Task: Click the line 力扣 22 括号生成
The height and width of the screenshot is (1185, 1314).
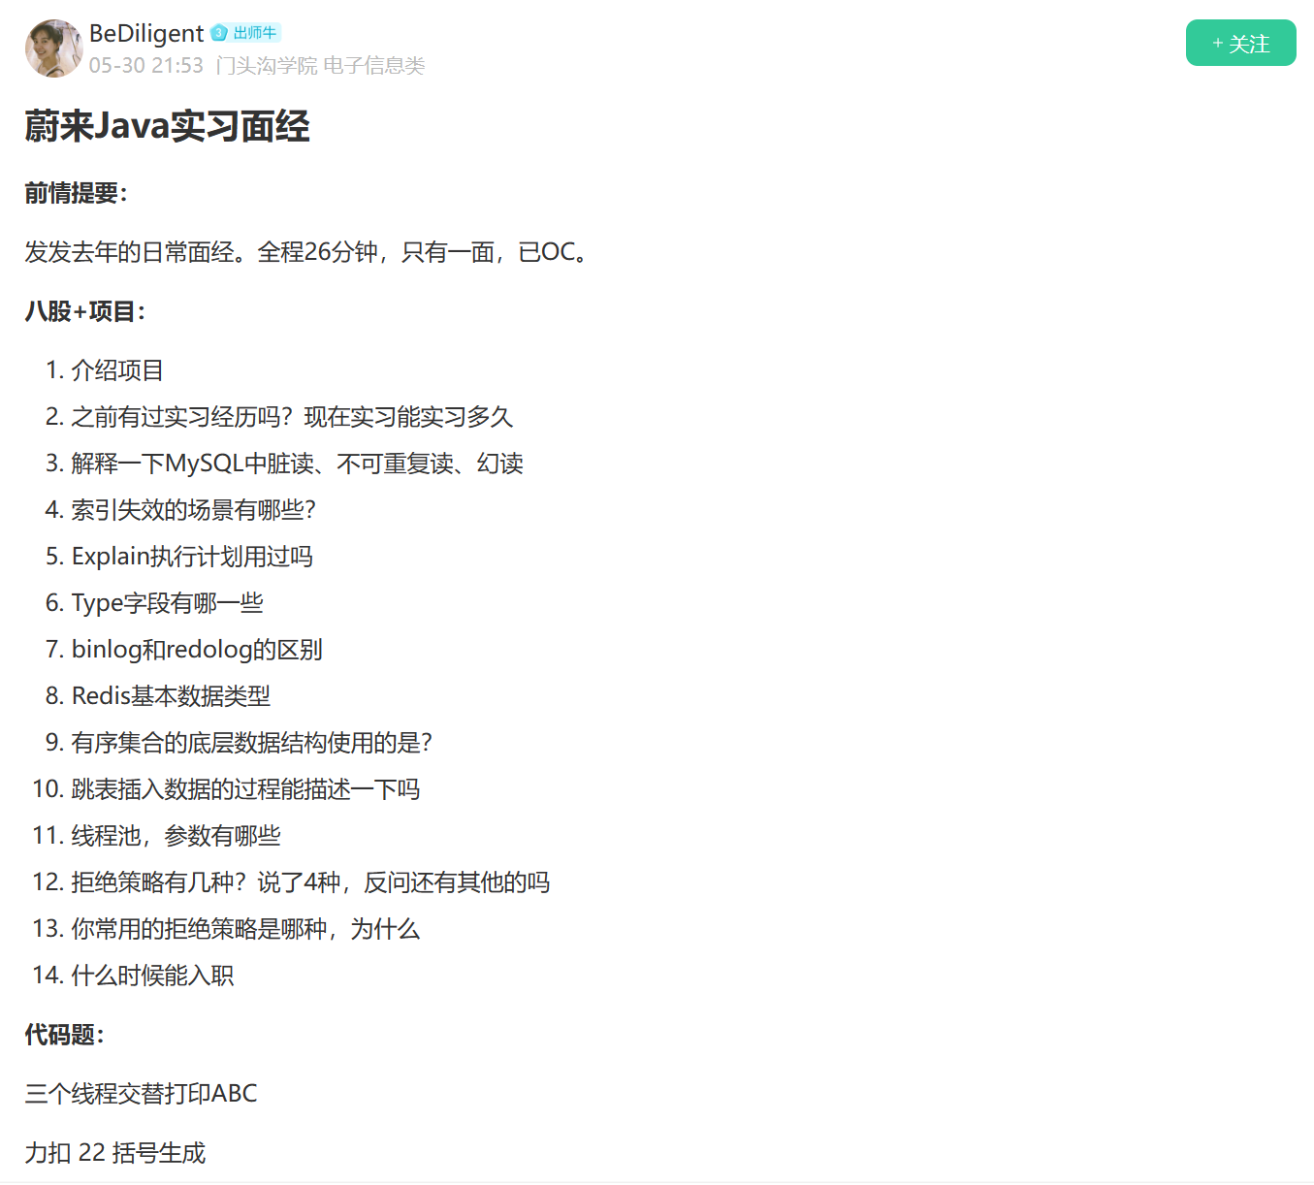Action: point(115,1153)
